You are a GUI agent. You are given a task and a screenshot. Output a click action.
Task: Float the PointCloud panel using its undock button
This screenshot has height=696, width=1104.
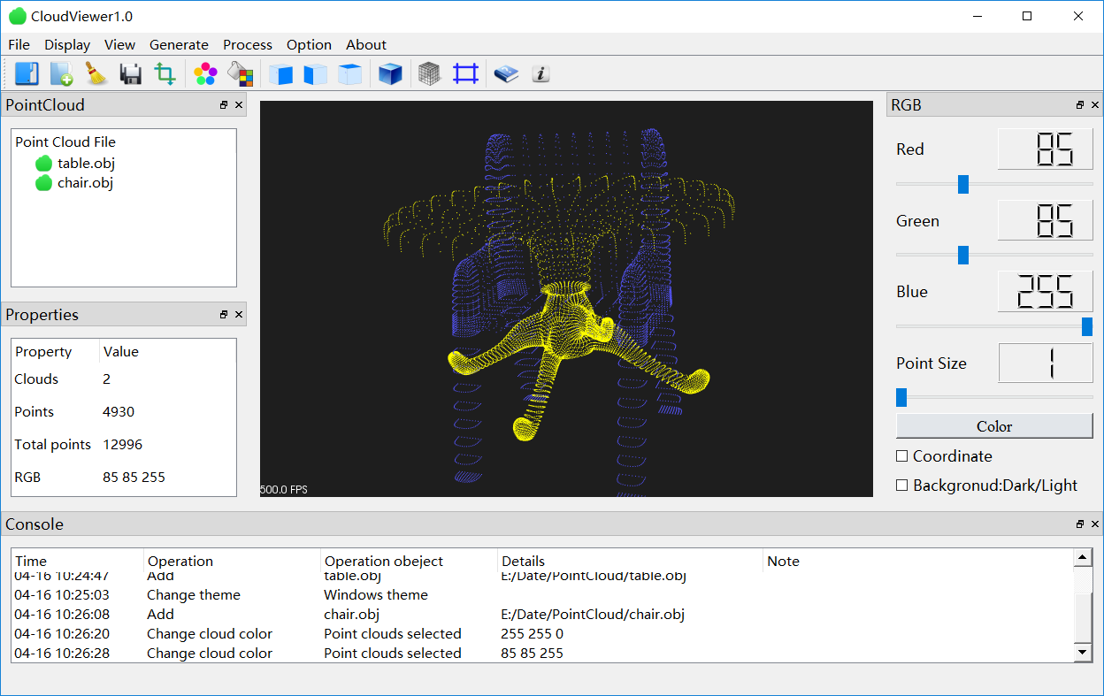[224, 105]
